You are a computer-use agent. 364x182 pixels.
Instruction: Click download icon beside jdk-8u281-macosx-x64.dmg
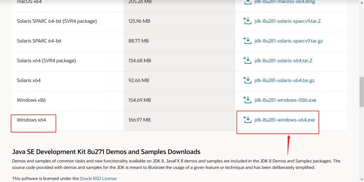click(x=248, y=2)
